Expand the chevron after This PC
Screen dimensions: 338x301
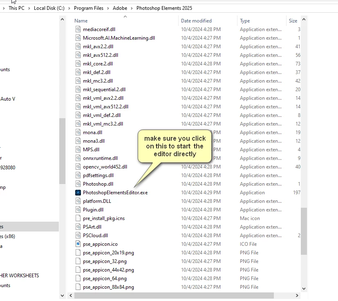tap(29, 9)
